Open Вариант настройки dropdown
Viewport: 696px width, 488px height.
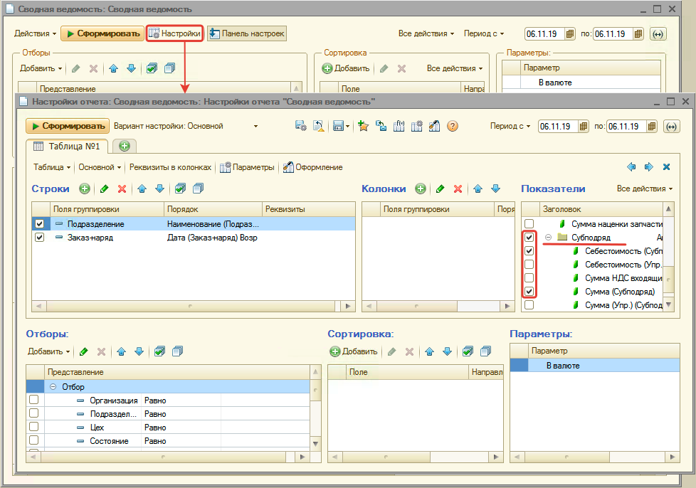pos(255,127)
